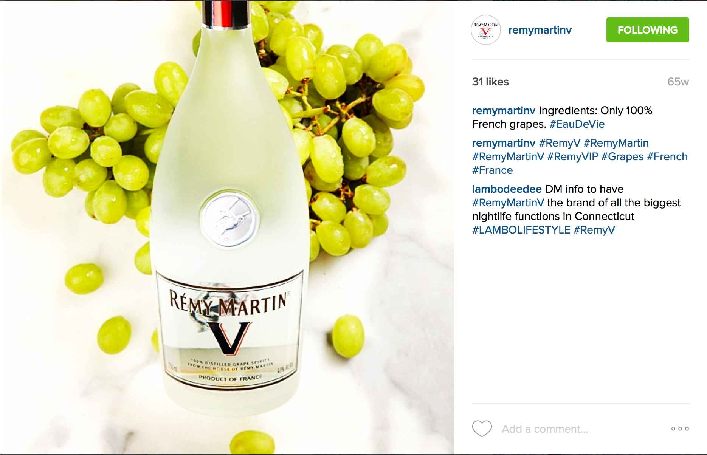The image size is (707, 455).
Task: Like the post with the heart icon
Action: coord(482,429)
